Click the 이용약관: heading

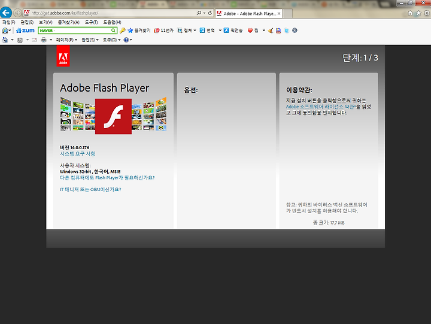pos(299,90)
